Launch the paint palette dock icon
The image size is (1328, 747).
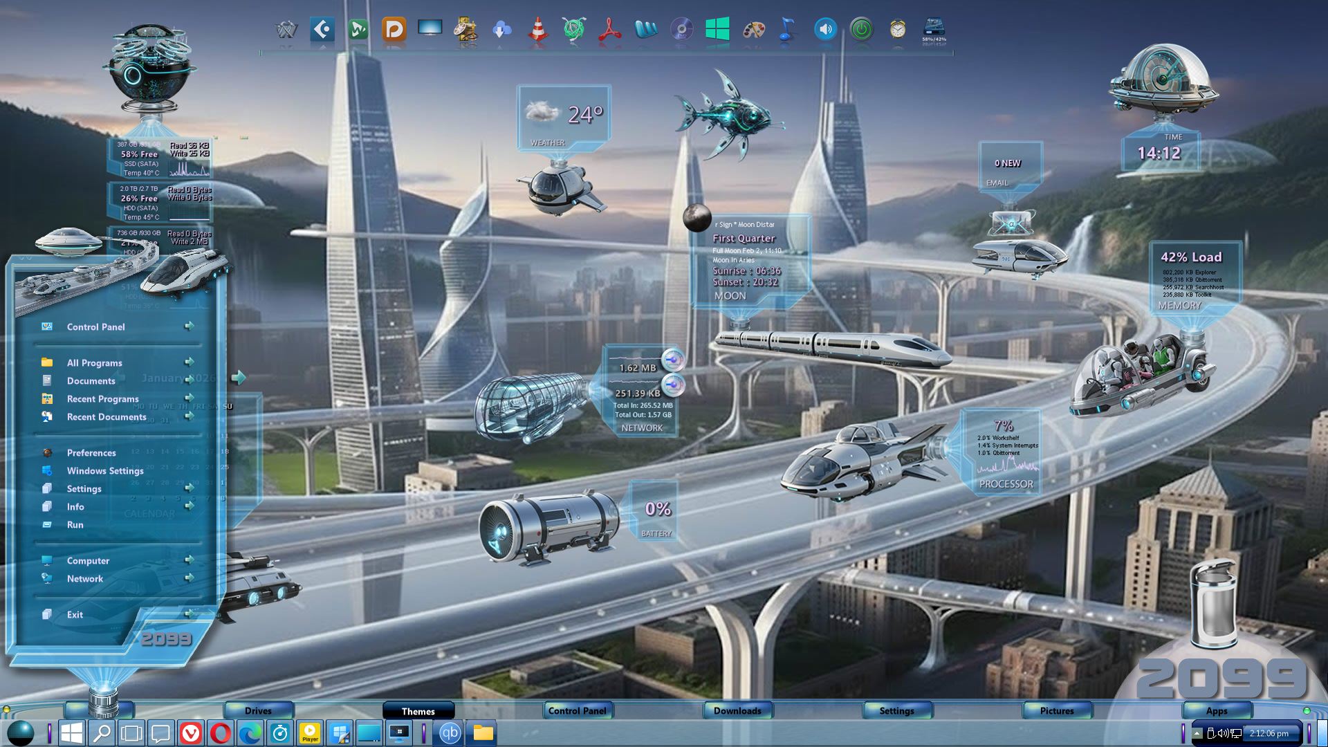pyautogui.click(x=753, y=30)
